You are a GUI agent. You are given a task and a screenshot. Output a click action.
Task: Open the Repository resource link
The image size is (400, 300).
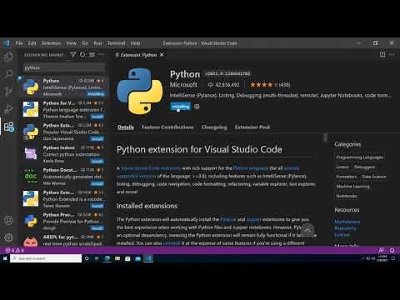point(345,228)
